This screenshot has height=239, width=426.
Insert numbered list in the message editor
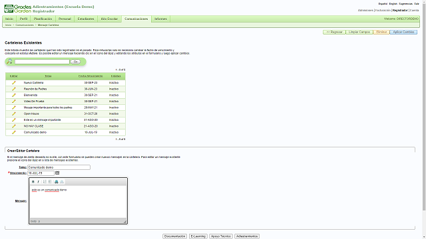pos(45,182)
